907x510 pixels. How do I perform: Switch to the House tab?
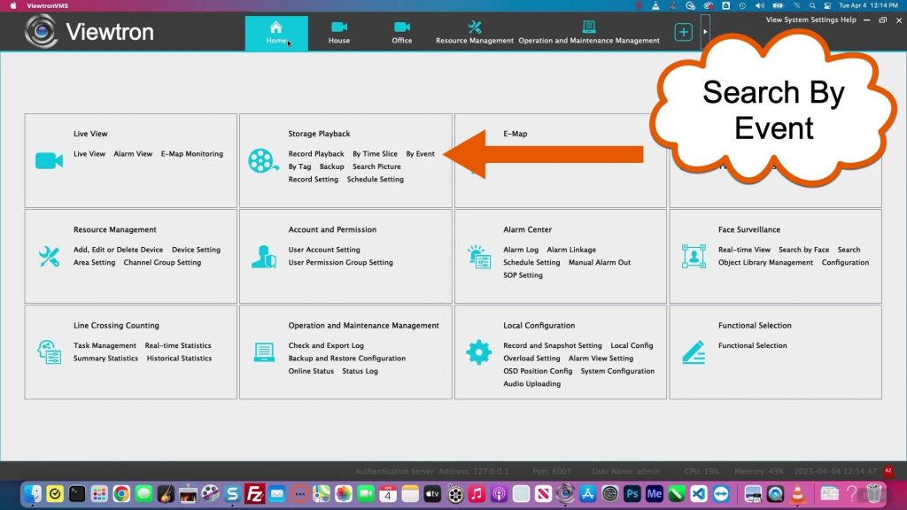(339, 33)
